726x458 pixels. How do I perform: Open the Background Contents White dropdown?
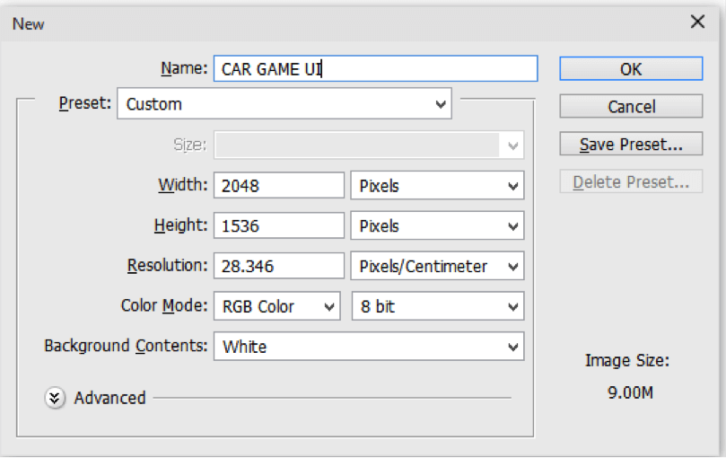click(x=368, y=347)
